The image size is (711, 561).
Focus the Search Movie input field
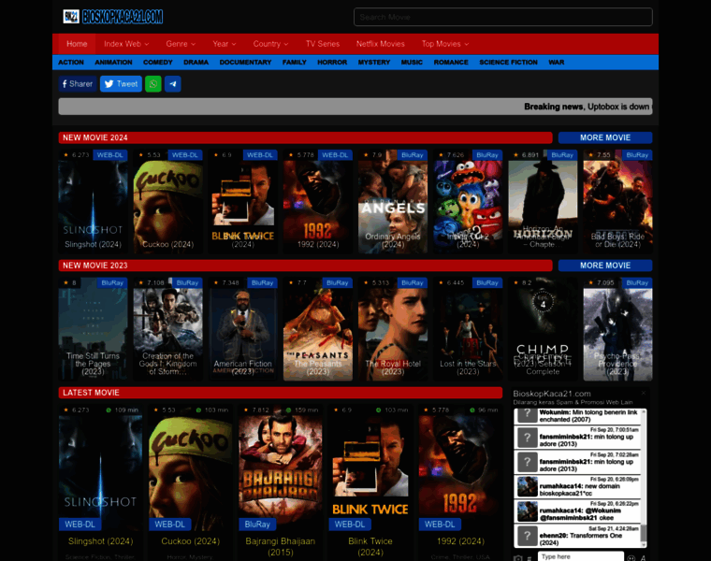coord(503,17)
